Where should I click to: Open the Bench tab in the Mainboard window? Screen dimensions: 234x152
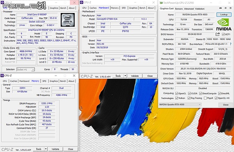tap(142, 8)
